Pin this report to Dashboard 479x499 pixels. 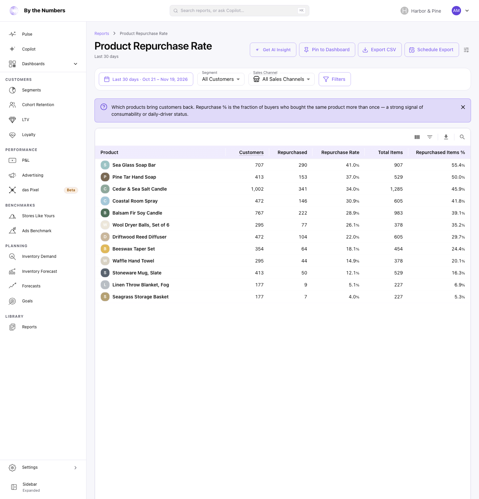point(327,50)
